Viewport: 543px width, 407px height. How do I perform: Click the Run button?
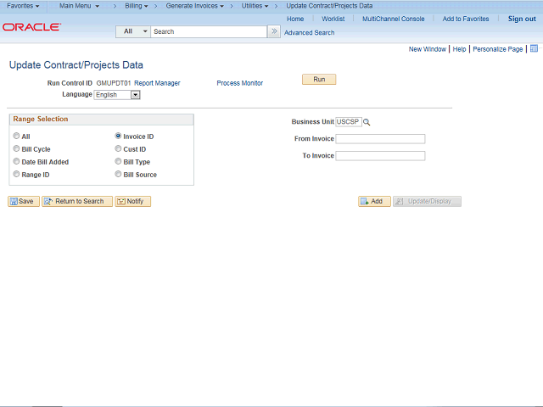pos(319,79)
